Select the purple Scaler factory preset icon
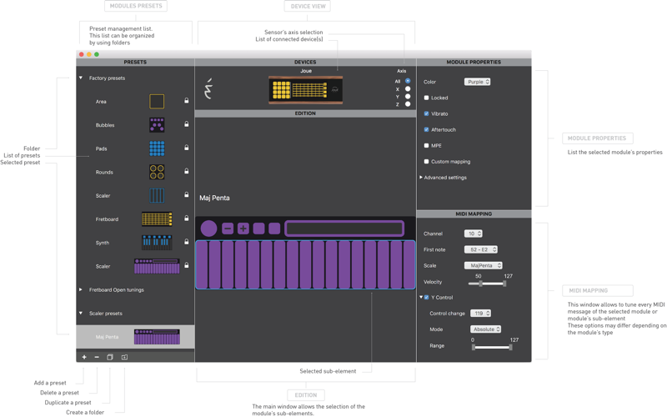This screenshot has width=667, height=417. pos(157,266)
